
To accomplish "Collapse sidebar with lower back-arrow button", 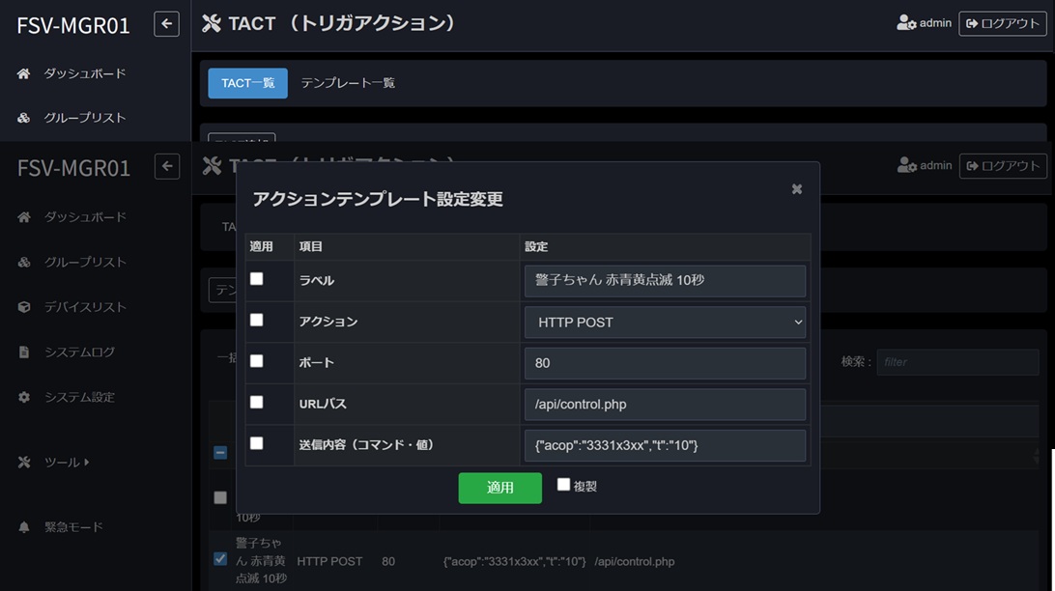I will point(167,167).
